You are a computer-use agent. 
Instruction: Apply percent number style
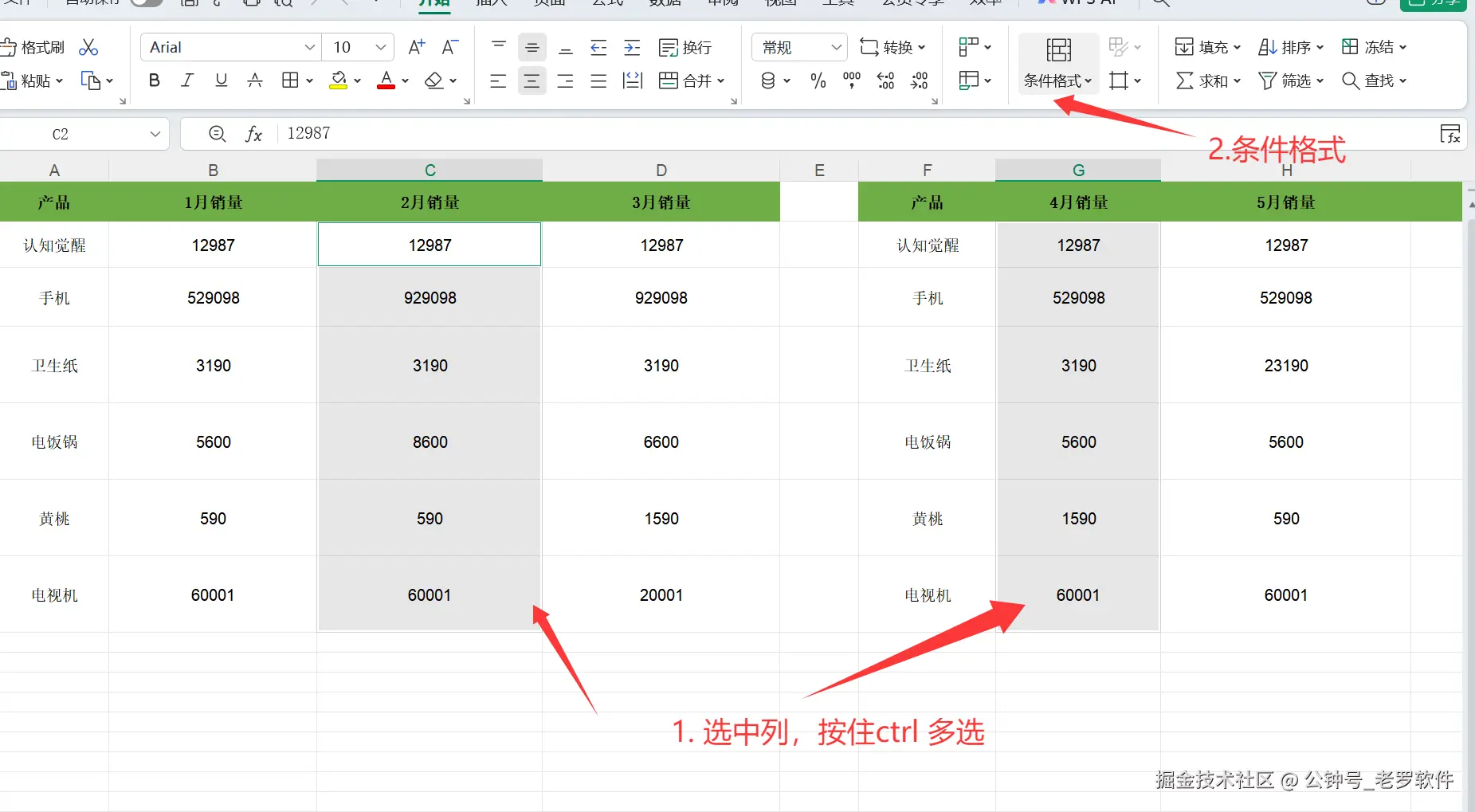click(818, 80)
